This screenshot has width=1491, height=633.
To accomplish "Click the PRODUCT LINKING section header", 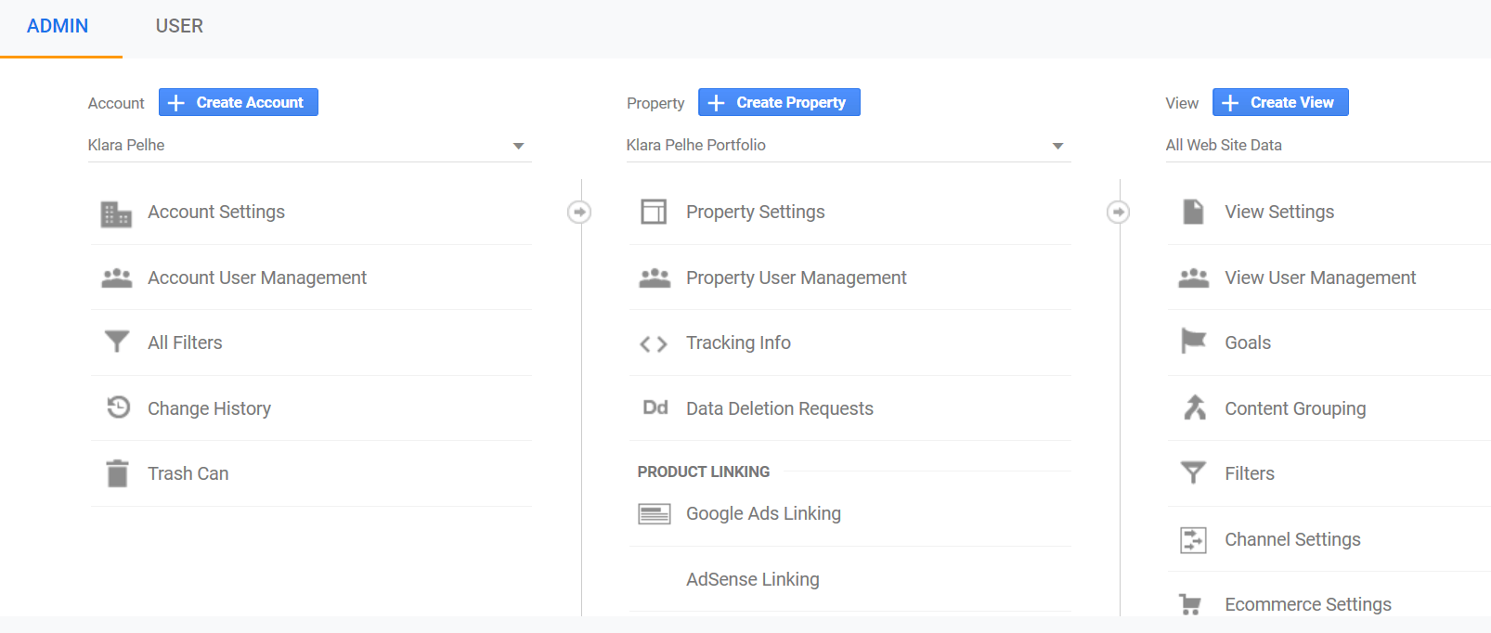I will point(704,472).
